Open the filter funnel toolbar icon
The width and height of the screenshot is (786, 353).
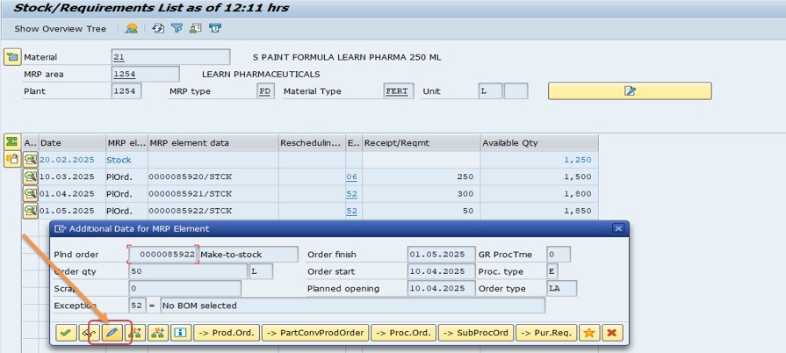[x=177, y=29]
